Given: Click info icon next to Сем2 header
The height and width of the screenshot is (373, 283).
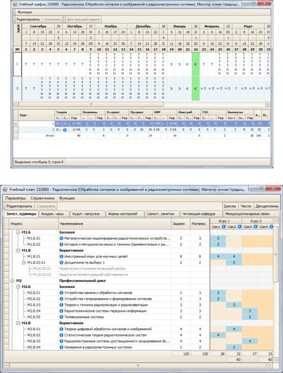Looking at the screenshot, I should click(239, 226).
